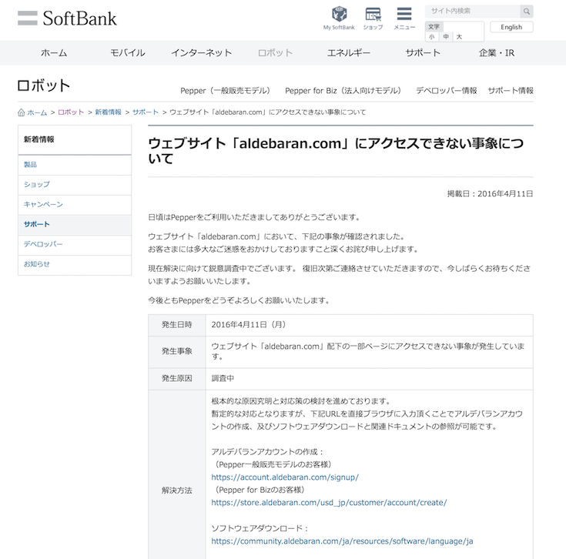
Task: Click the 新着情報 breadcrumb link
Action: [x=108, y=112]
